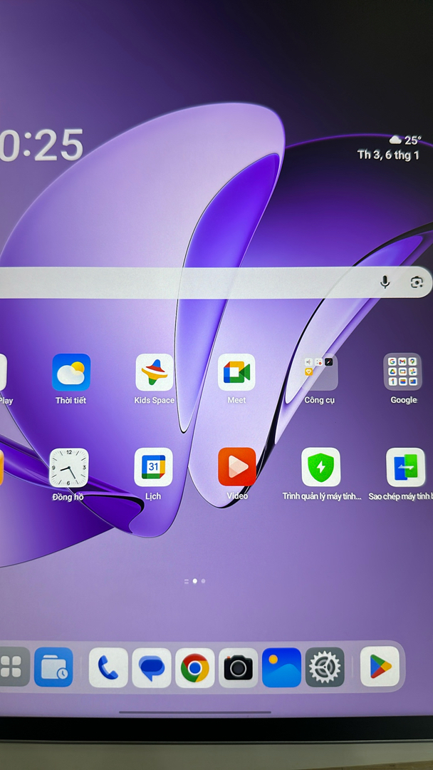This screenshot has width=433, height=770.
Task: Open the Lịch calendar app
Action: coord(153,468)
